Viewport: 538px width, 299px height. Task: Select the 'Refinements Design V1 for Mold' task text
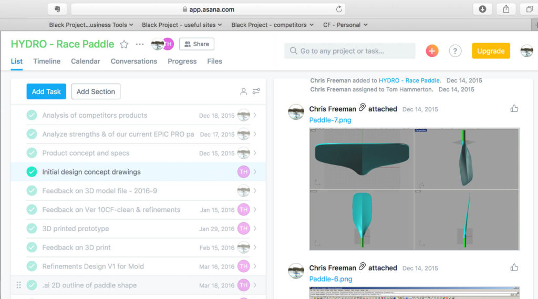(x=93, y=266)
